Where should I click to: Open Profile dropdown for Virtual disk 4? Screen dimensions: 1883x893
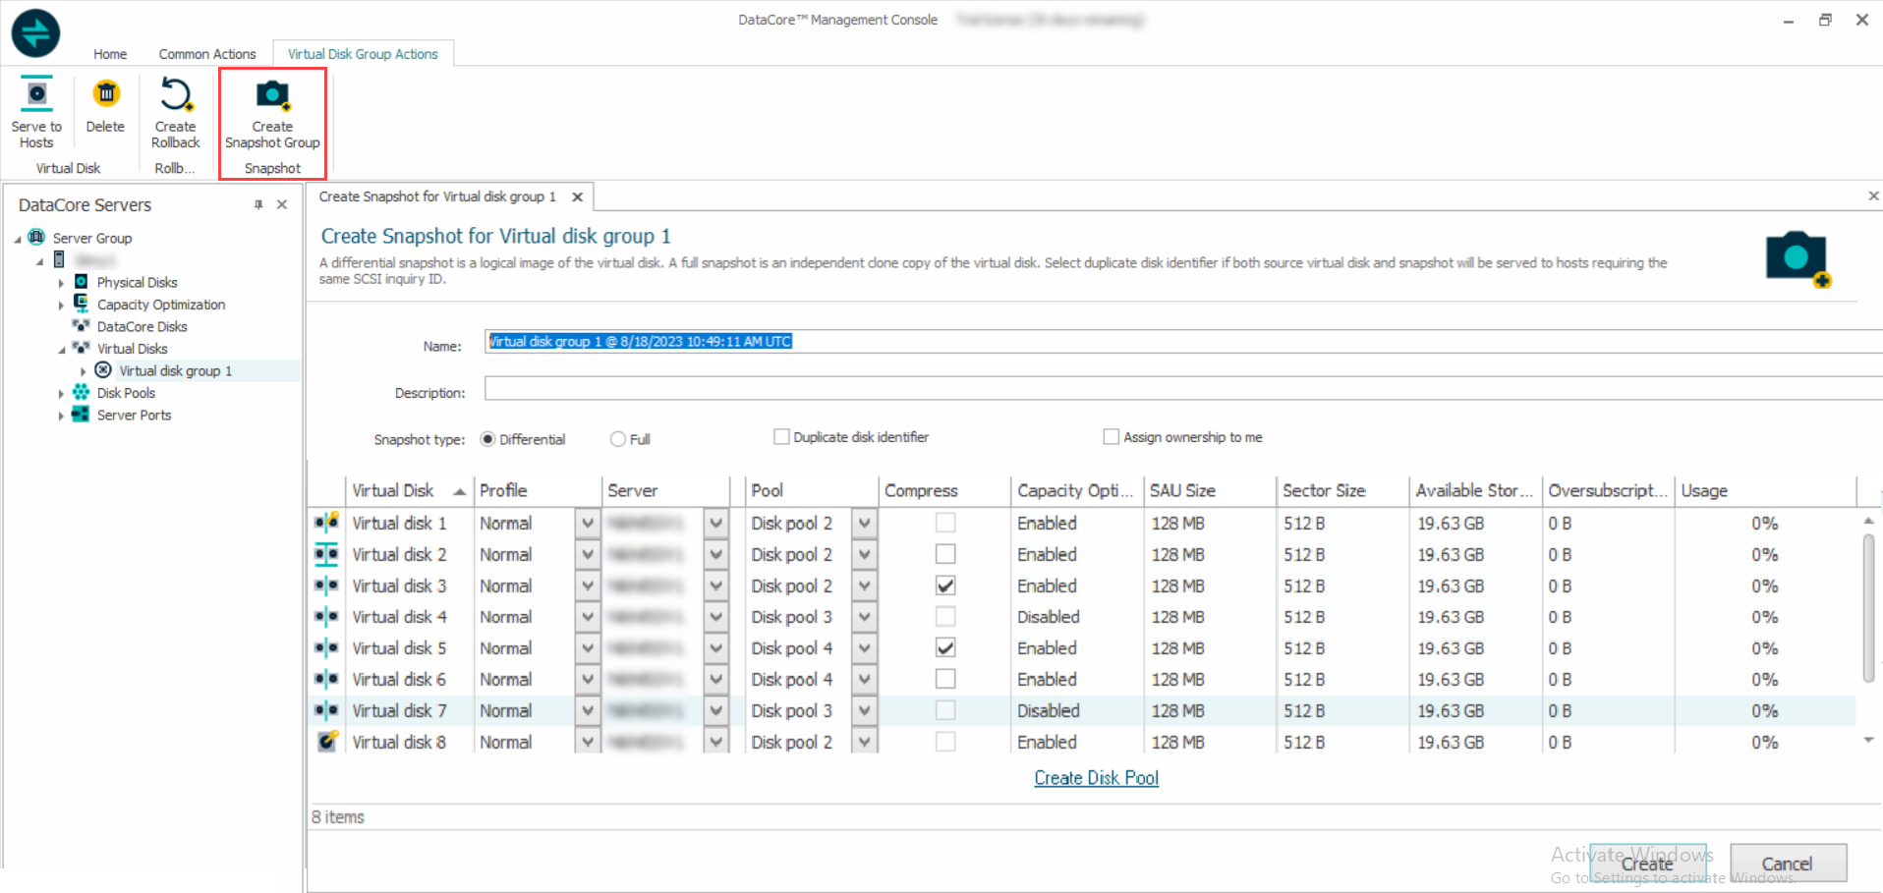click(588, 617)
